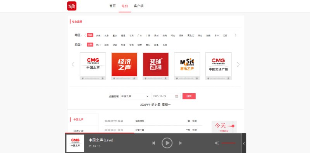Screen dimensions: 310x153
Task: Select 经济之声 in the schedule sidebar
Action: click(x=79, y=131)
